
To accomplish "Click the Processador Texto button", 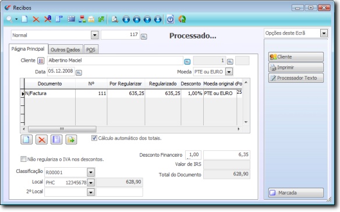I will (296, 77).
